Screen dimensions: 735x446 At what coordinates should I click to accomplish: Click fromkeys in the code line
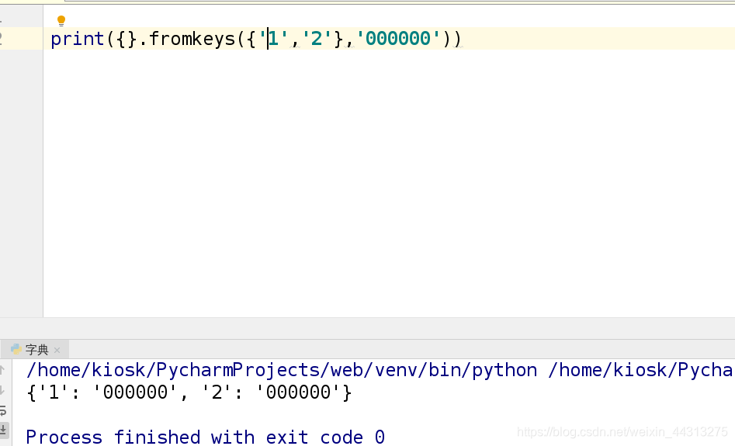[x=192, y=39]
